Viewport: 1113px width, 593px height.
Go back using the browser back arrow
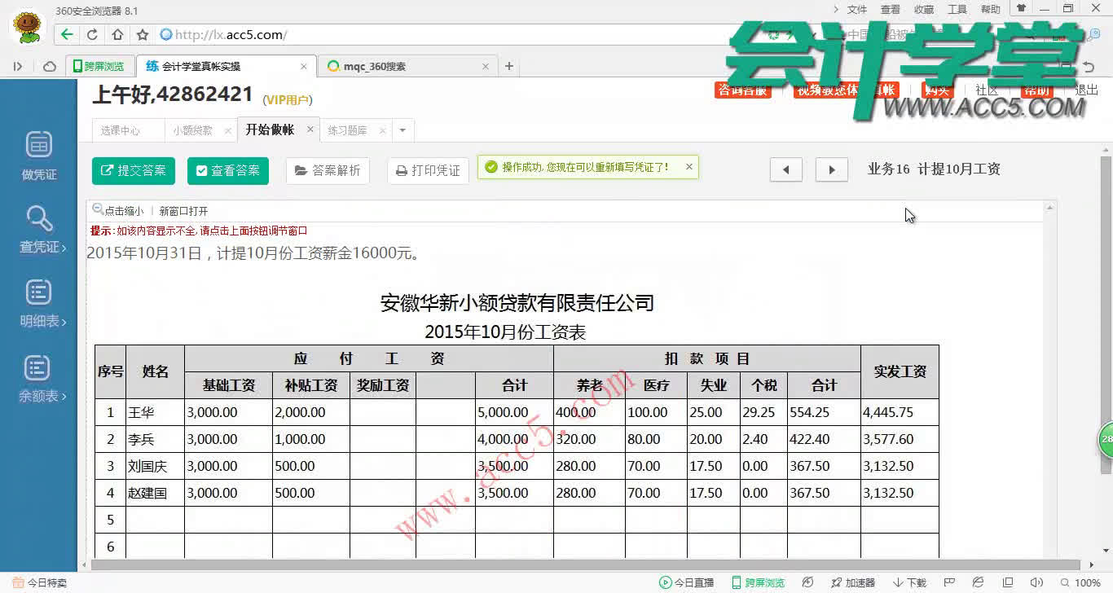point(67,35)
